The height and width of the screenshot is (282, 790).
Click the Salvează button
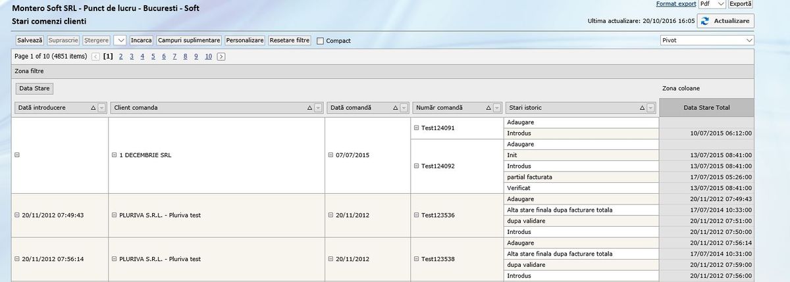click(x=30, y=40)
